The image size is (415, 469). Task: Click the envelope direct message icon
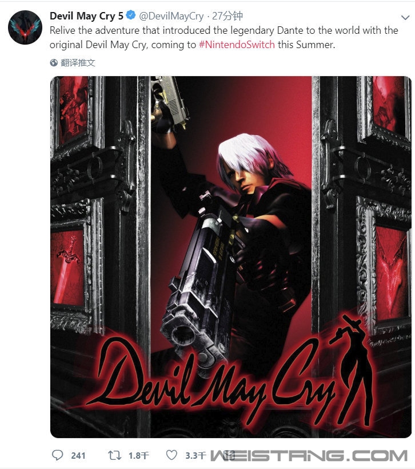(229, 455)
